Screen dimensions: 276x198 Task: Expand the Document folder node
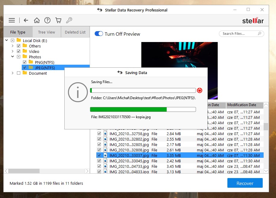pyautogui.click(x=12, y=73)
